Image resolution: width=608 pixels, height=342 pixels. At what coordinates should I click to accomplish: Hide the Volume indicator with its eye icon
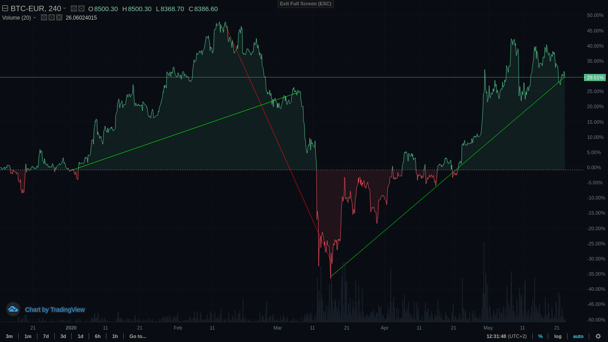pyautogui.click(x=44, y=17)
